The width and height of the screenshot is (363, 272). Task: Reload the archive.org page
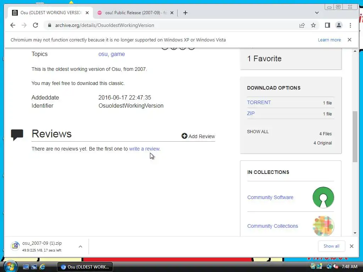click(35, 25)
